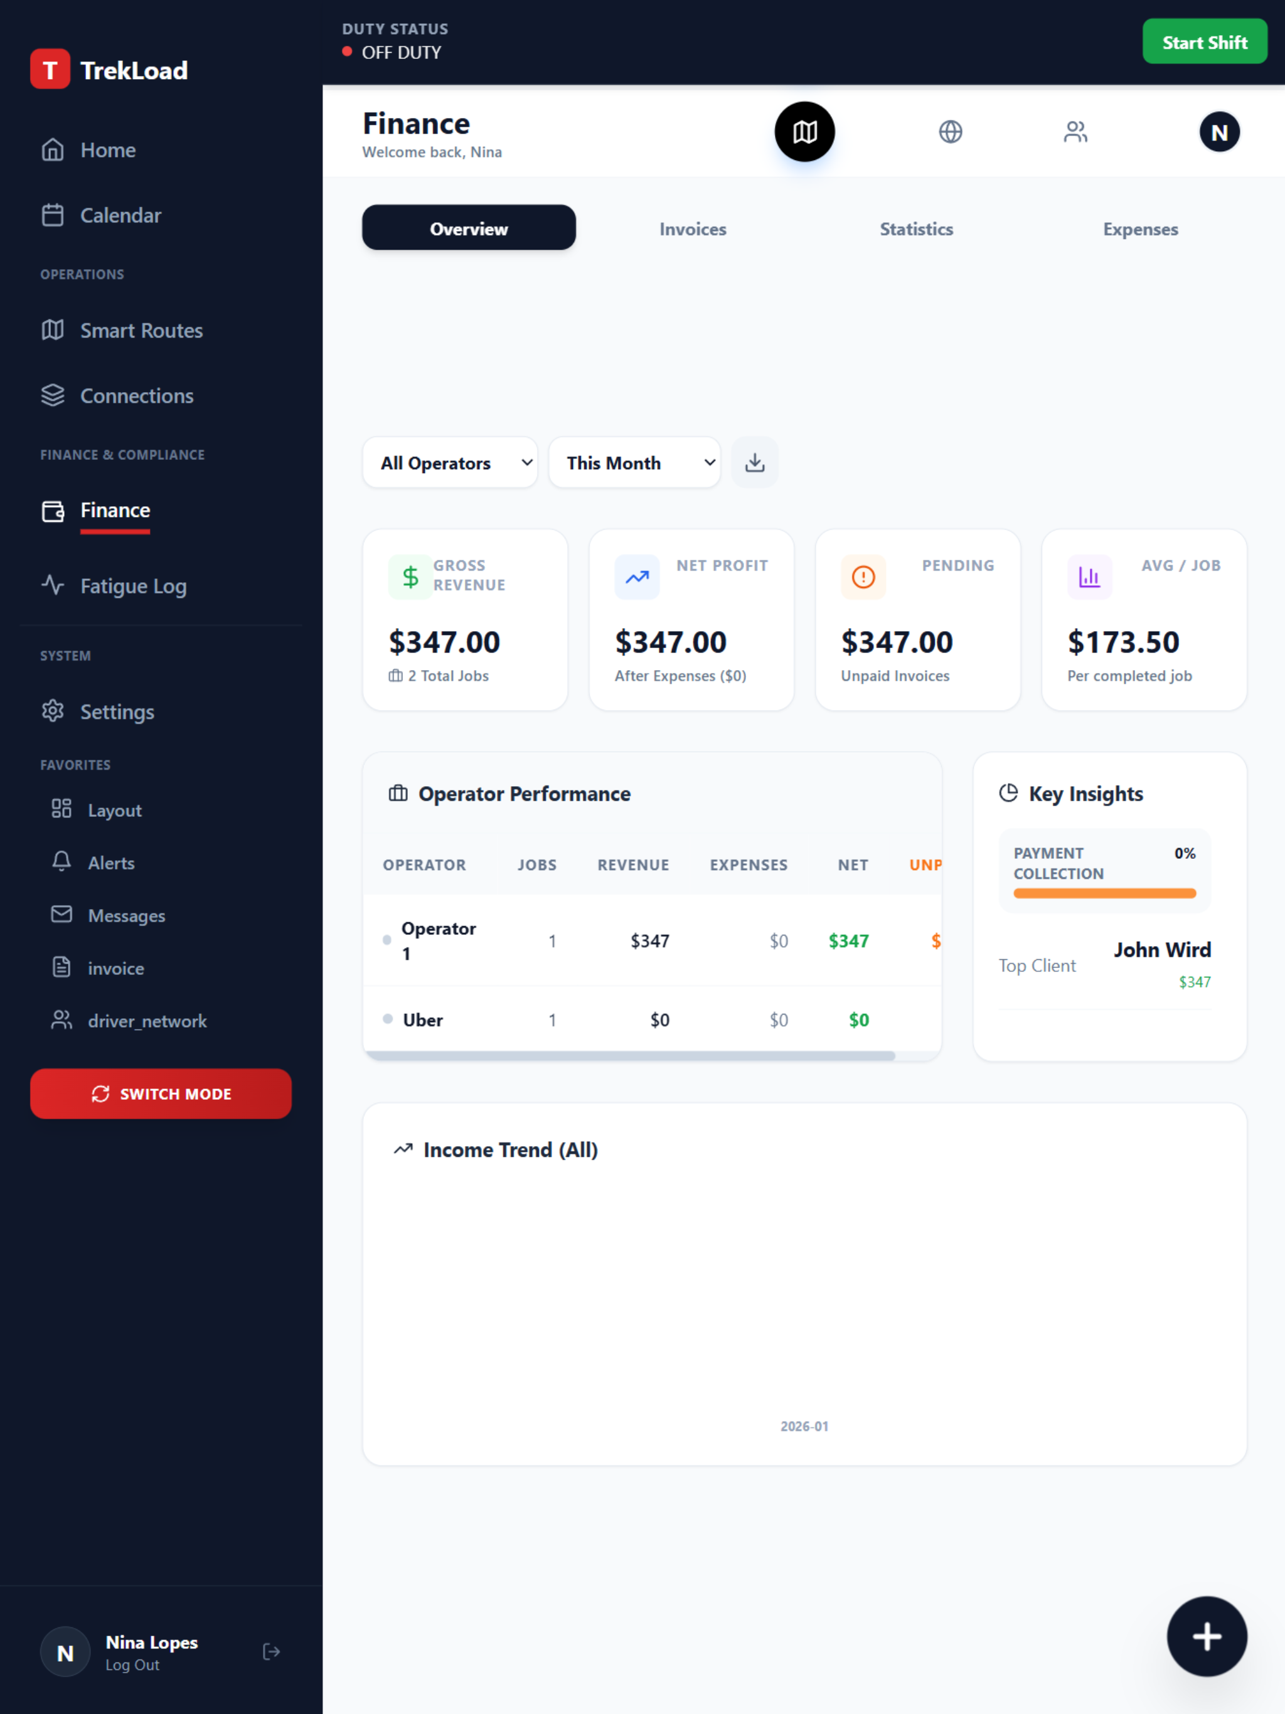Image resolution: width=1285 pixels, height=1714 pixels.
Task: Click the Messages envelope icon
Action: (x=61, y=914)
